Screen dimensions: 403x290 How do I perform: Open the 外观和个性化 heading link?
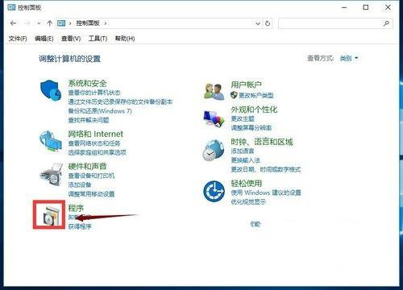pos(254,110)
